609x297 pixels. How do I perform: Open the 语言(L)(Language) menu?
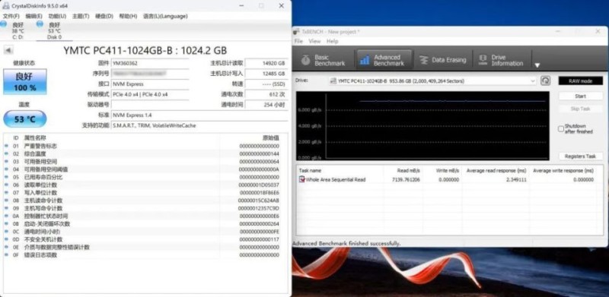click(165, 16)
